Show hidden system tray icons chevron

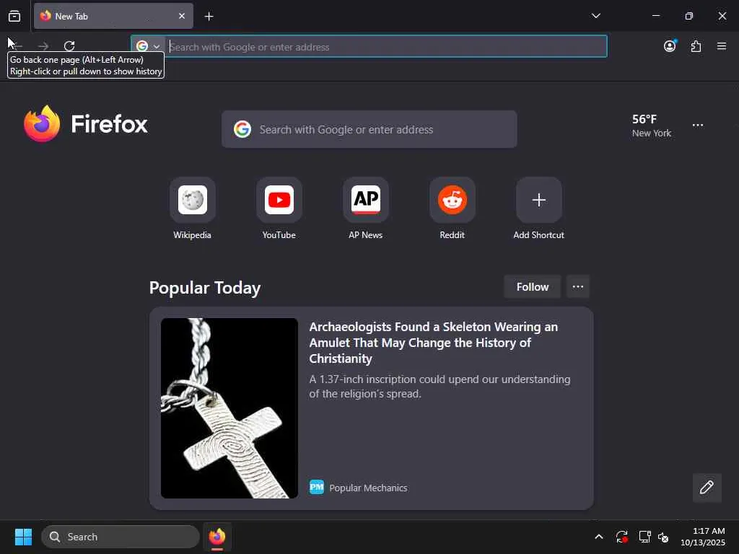(x=598, y=537)
